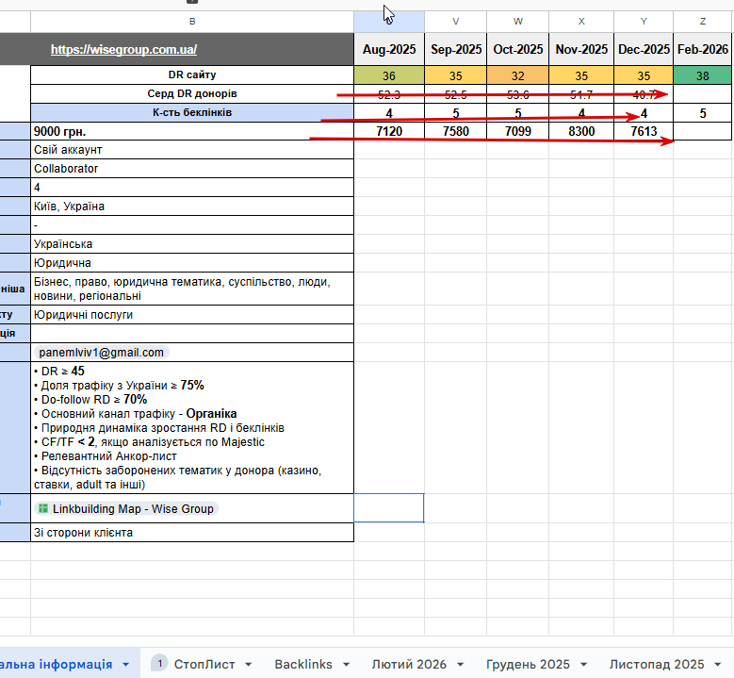The image size is (734, 678).
Task: Select column X header
Action: (581, 22)
